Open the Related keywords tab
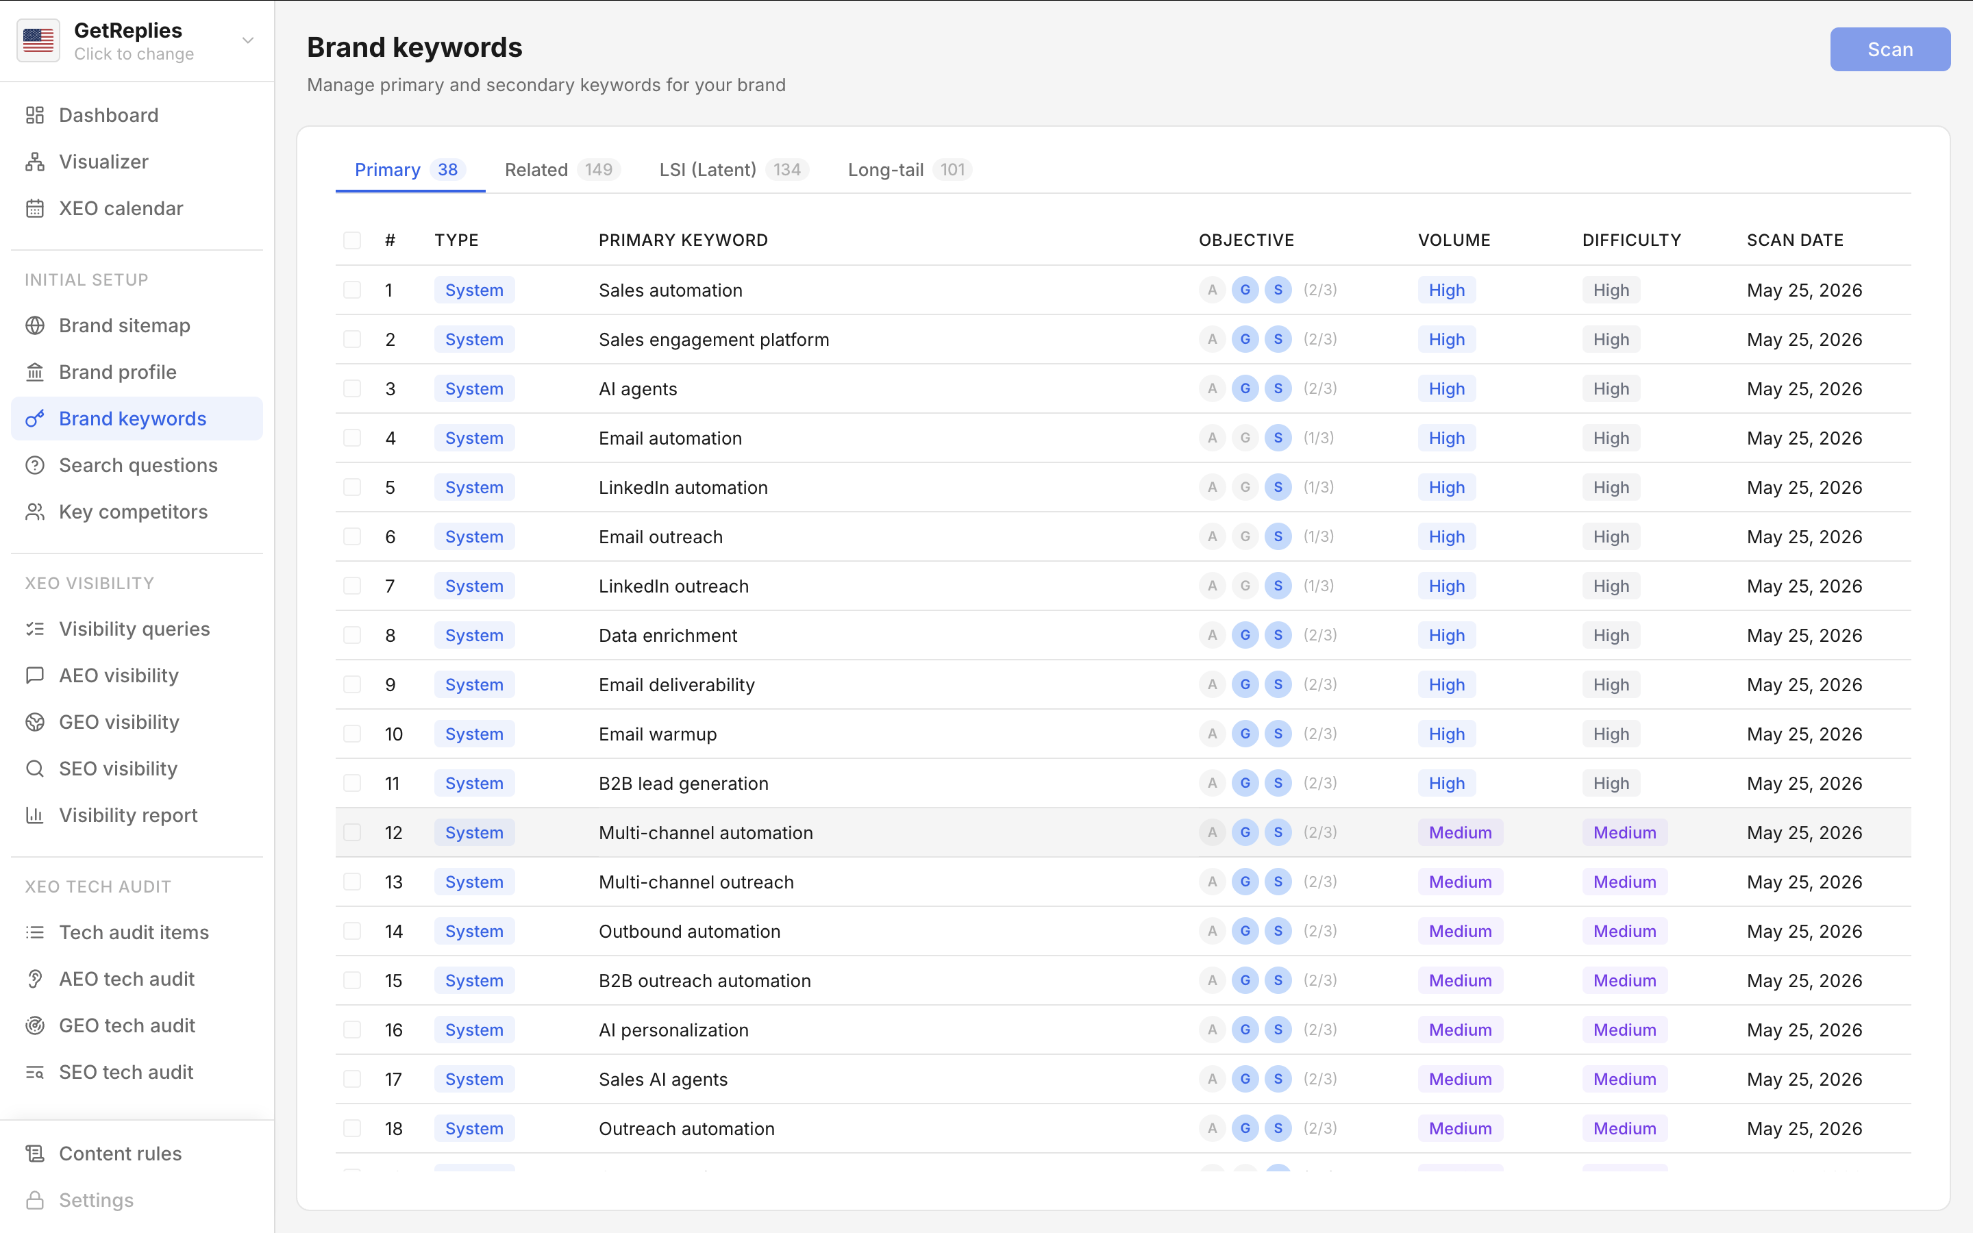The width and height of the screenshot is (1973, 1233). pos(562,170)
